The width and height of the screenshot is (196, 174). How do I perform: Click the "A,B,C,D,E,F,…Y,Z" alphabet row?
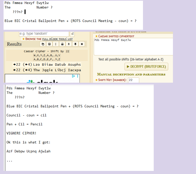(47, 59)
